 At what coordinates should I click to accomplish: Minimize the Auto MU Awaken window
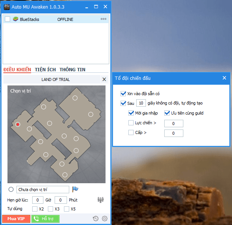87,7
